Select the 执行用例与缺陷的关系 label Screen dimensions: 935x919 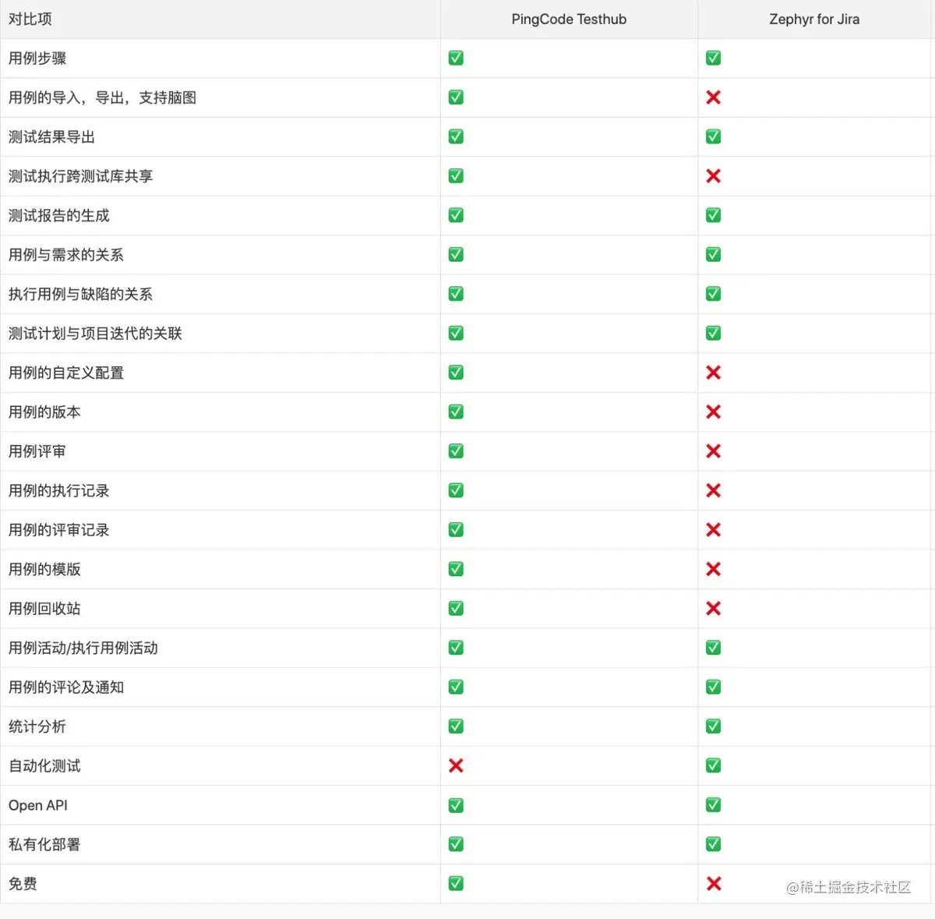point(80,294)
